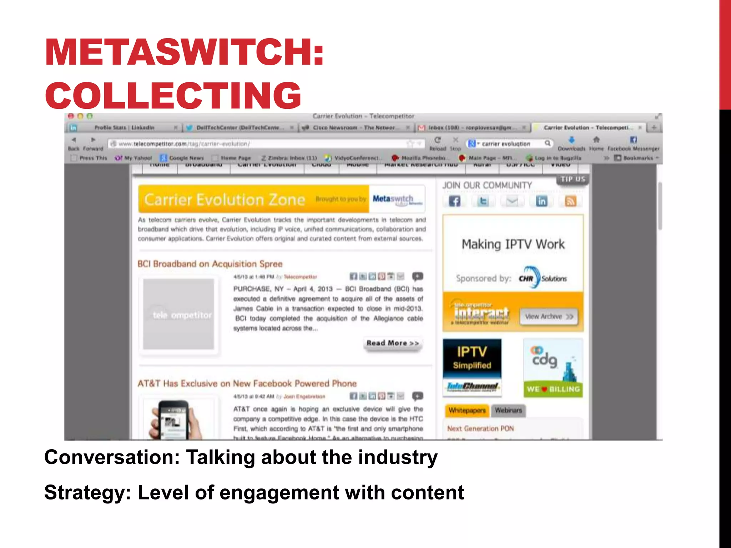The width and height of the screenshot is (731, 548).
Task: Switch to Gmail Inbox (108) tab
Action: click(x=472, y=128)
